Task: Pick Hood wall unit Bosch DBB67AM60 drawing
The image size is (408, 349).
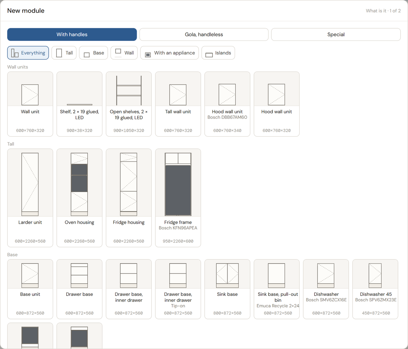Action: [x=227, y=94]
